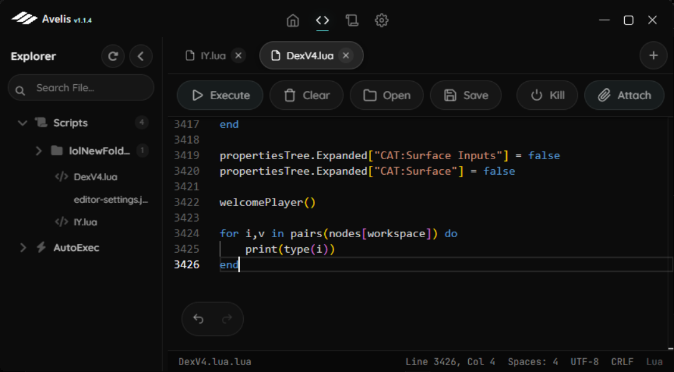This screenshot has width=674, height=372.
Task: Collapse the Scripts tree section
Action: pos(22,123)
